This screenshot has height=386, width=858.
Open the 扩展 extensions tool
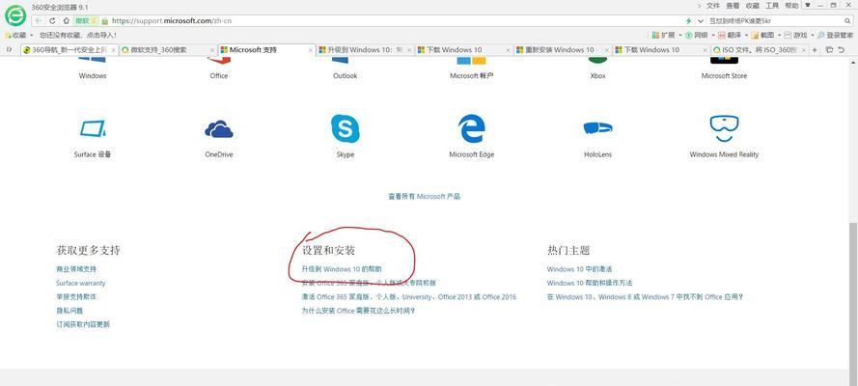tap(664, 35)
